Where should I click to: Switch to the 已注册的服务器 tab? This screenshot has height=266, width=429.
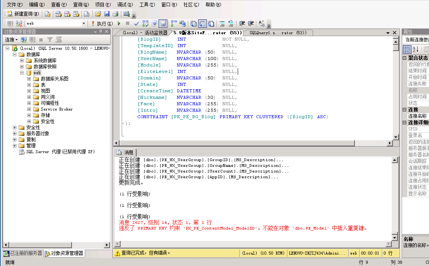[23, 253]
